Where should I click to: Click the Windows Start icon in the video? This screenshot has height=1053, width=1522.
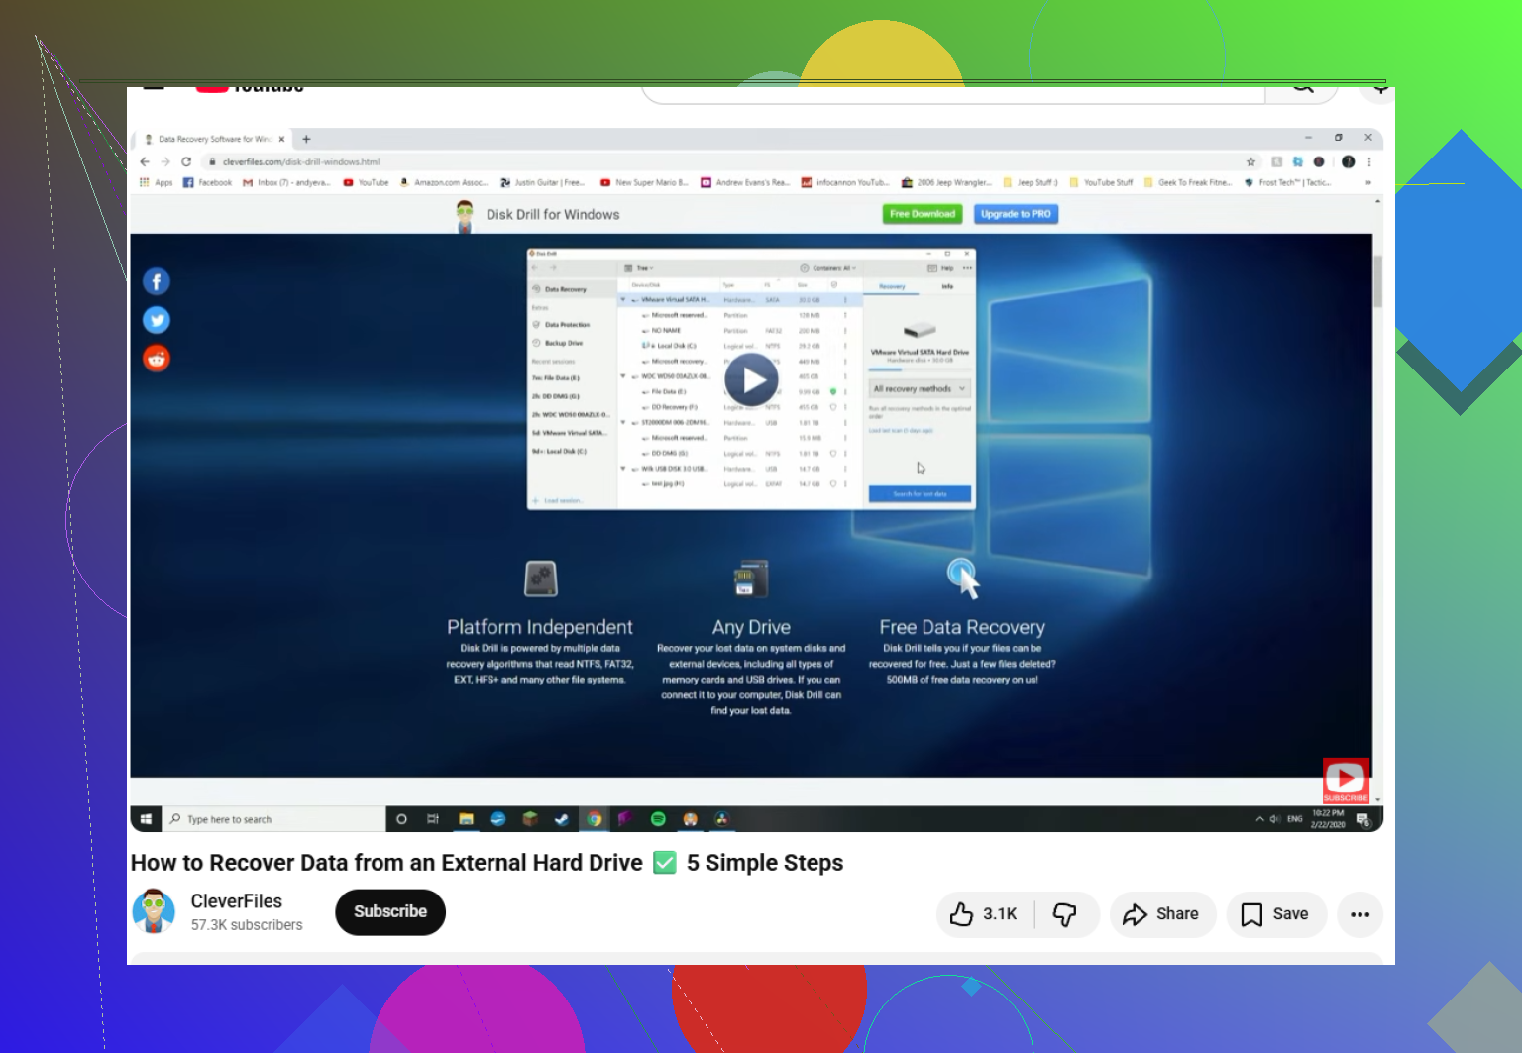click(x=146, y=819)
